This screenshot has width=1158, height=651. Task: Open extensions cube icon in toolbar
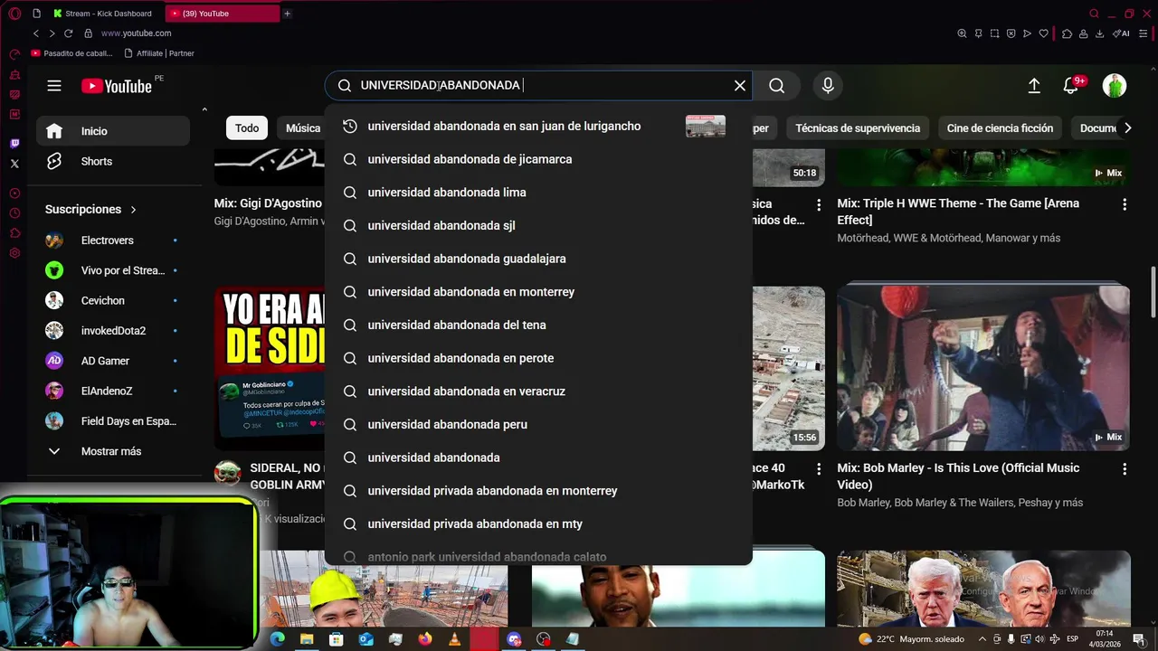(1068, 33)
